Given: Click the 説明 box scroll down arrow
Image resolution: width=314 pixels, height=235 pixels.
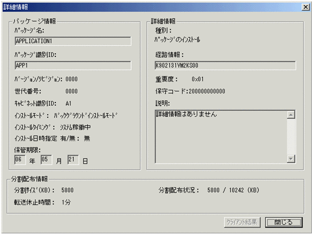Looking at the screenshot, I should pyautogui.click(x=291, y=159).
